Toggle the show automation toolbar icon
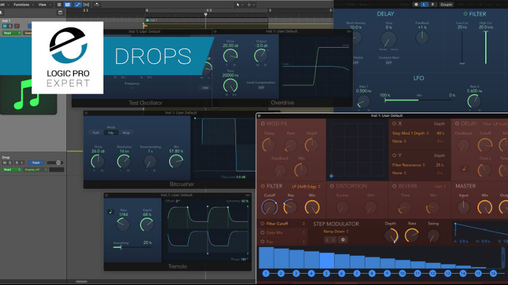Screen dimensions: 508x285 pyautogui.click(x=78, y=5)
